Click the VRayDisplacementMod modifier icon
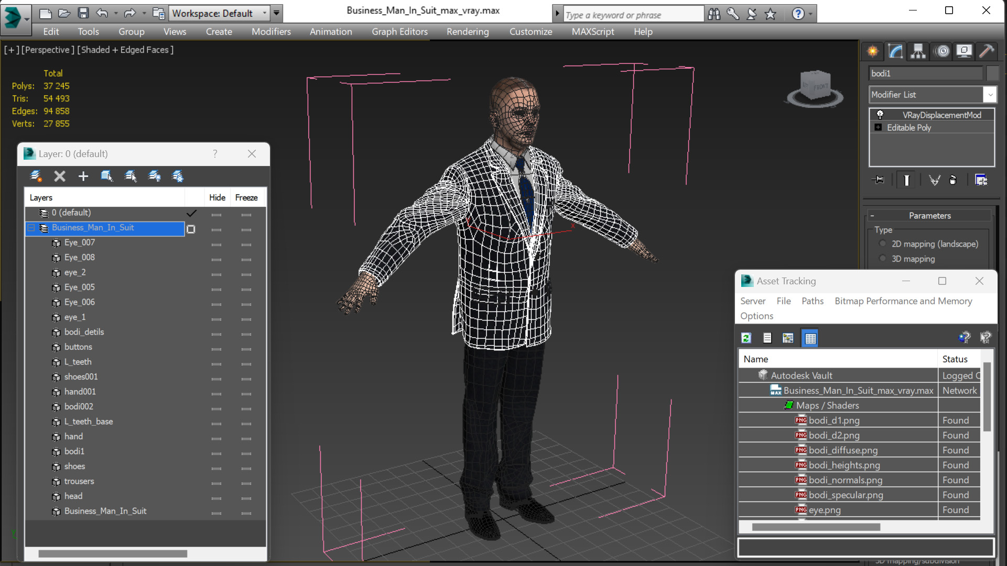Image resolution: width=1007 pixels, height=566 pixels. (879, 115)
